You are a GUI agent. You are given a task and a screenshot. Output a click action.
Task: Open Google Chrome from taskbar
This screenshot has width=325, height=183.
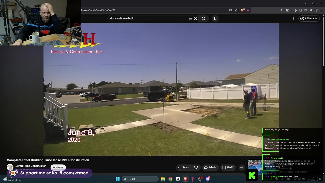point(170,179)
